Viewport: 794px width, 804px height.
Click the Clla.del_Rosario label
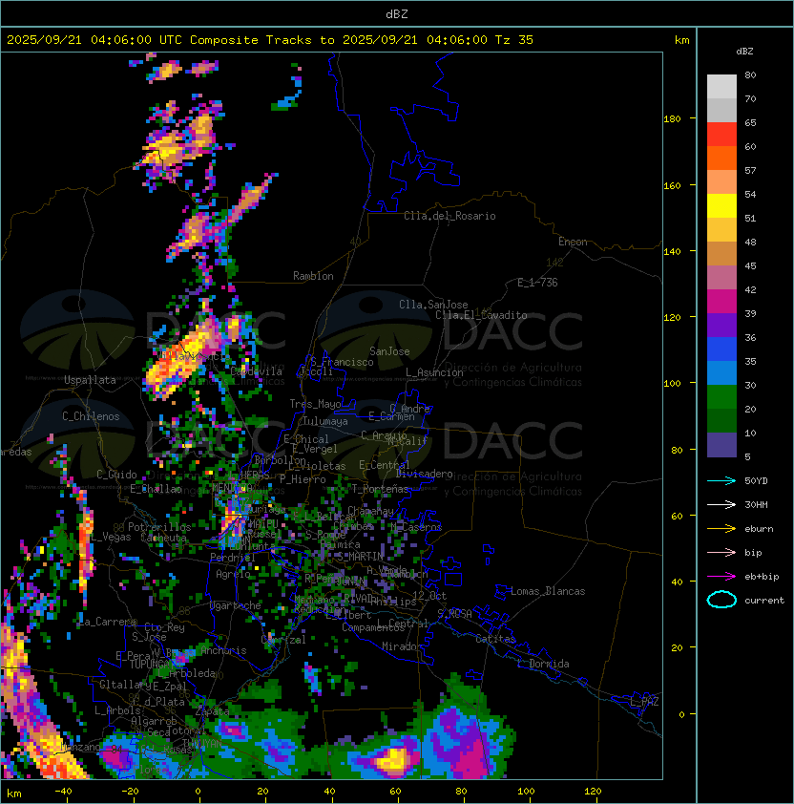coord(449,216)
